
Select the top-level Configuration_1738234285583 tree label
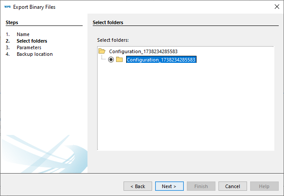tap(143, 51)
